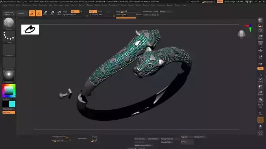The width and height of the screenshot is (266, 149).
Task: Click the orange icon near bottom of right shelf
Action: tap(260, 120)
